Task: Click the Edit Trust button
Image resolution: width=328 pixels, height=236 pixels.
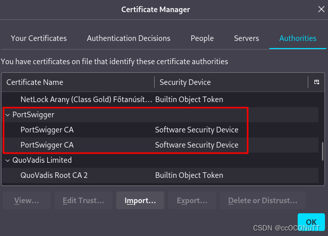Action: (83, 201)
